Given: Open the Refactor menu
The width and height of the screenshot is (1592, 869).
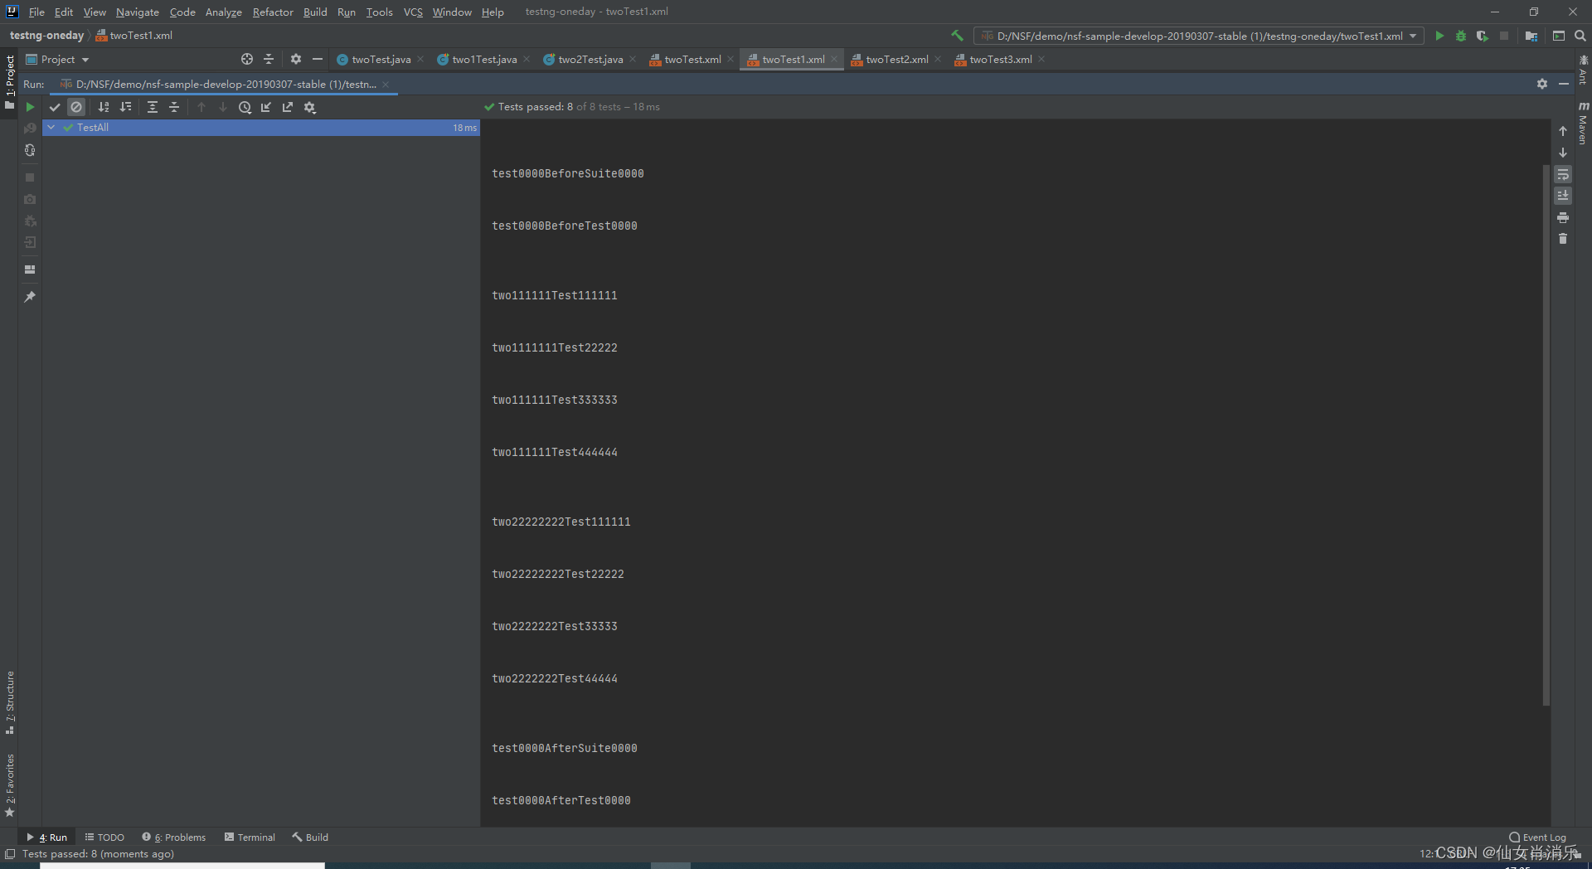Looking at the screenshot, I should (273, 12).
